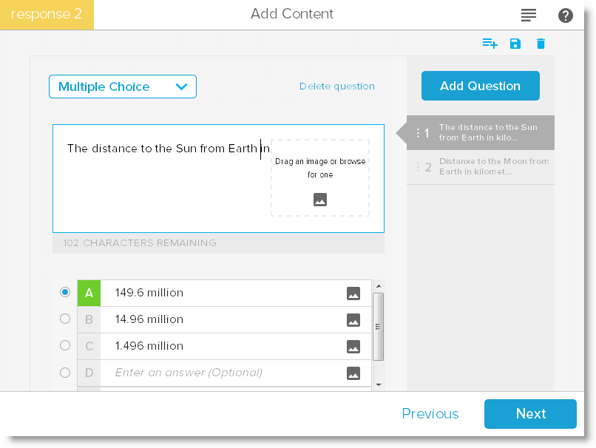Click image icon in question drop area
This screenshot has width=596, height=448.
pyautogui.click(x=320, y=200)
